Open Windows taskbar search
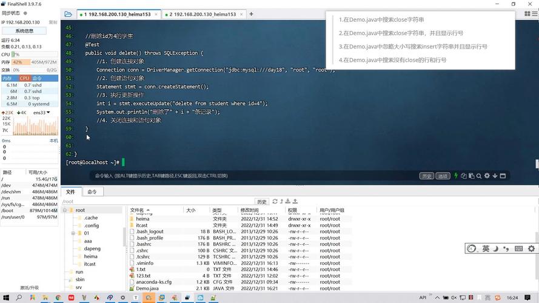Screen dimensions: 539x303 (19, 298)
